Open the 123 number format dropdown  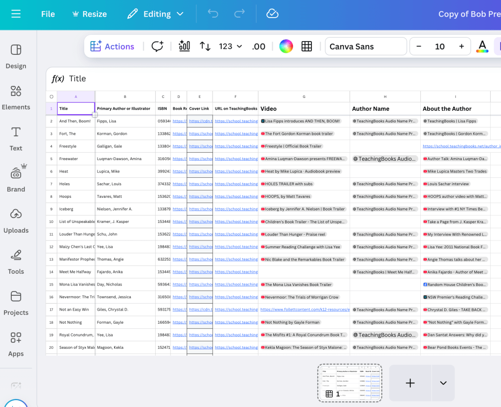[x=230, y=47]
